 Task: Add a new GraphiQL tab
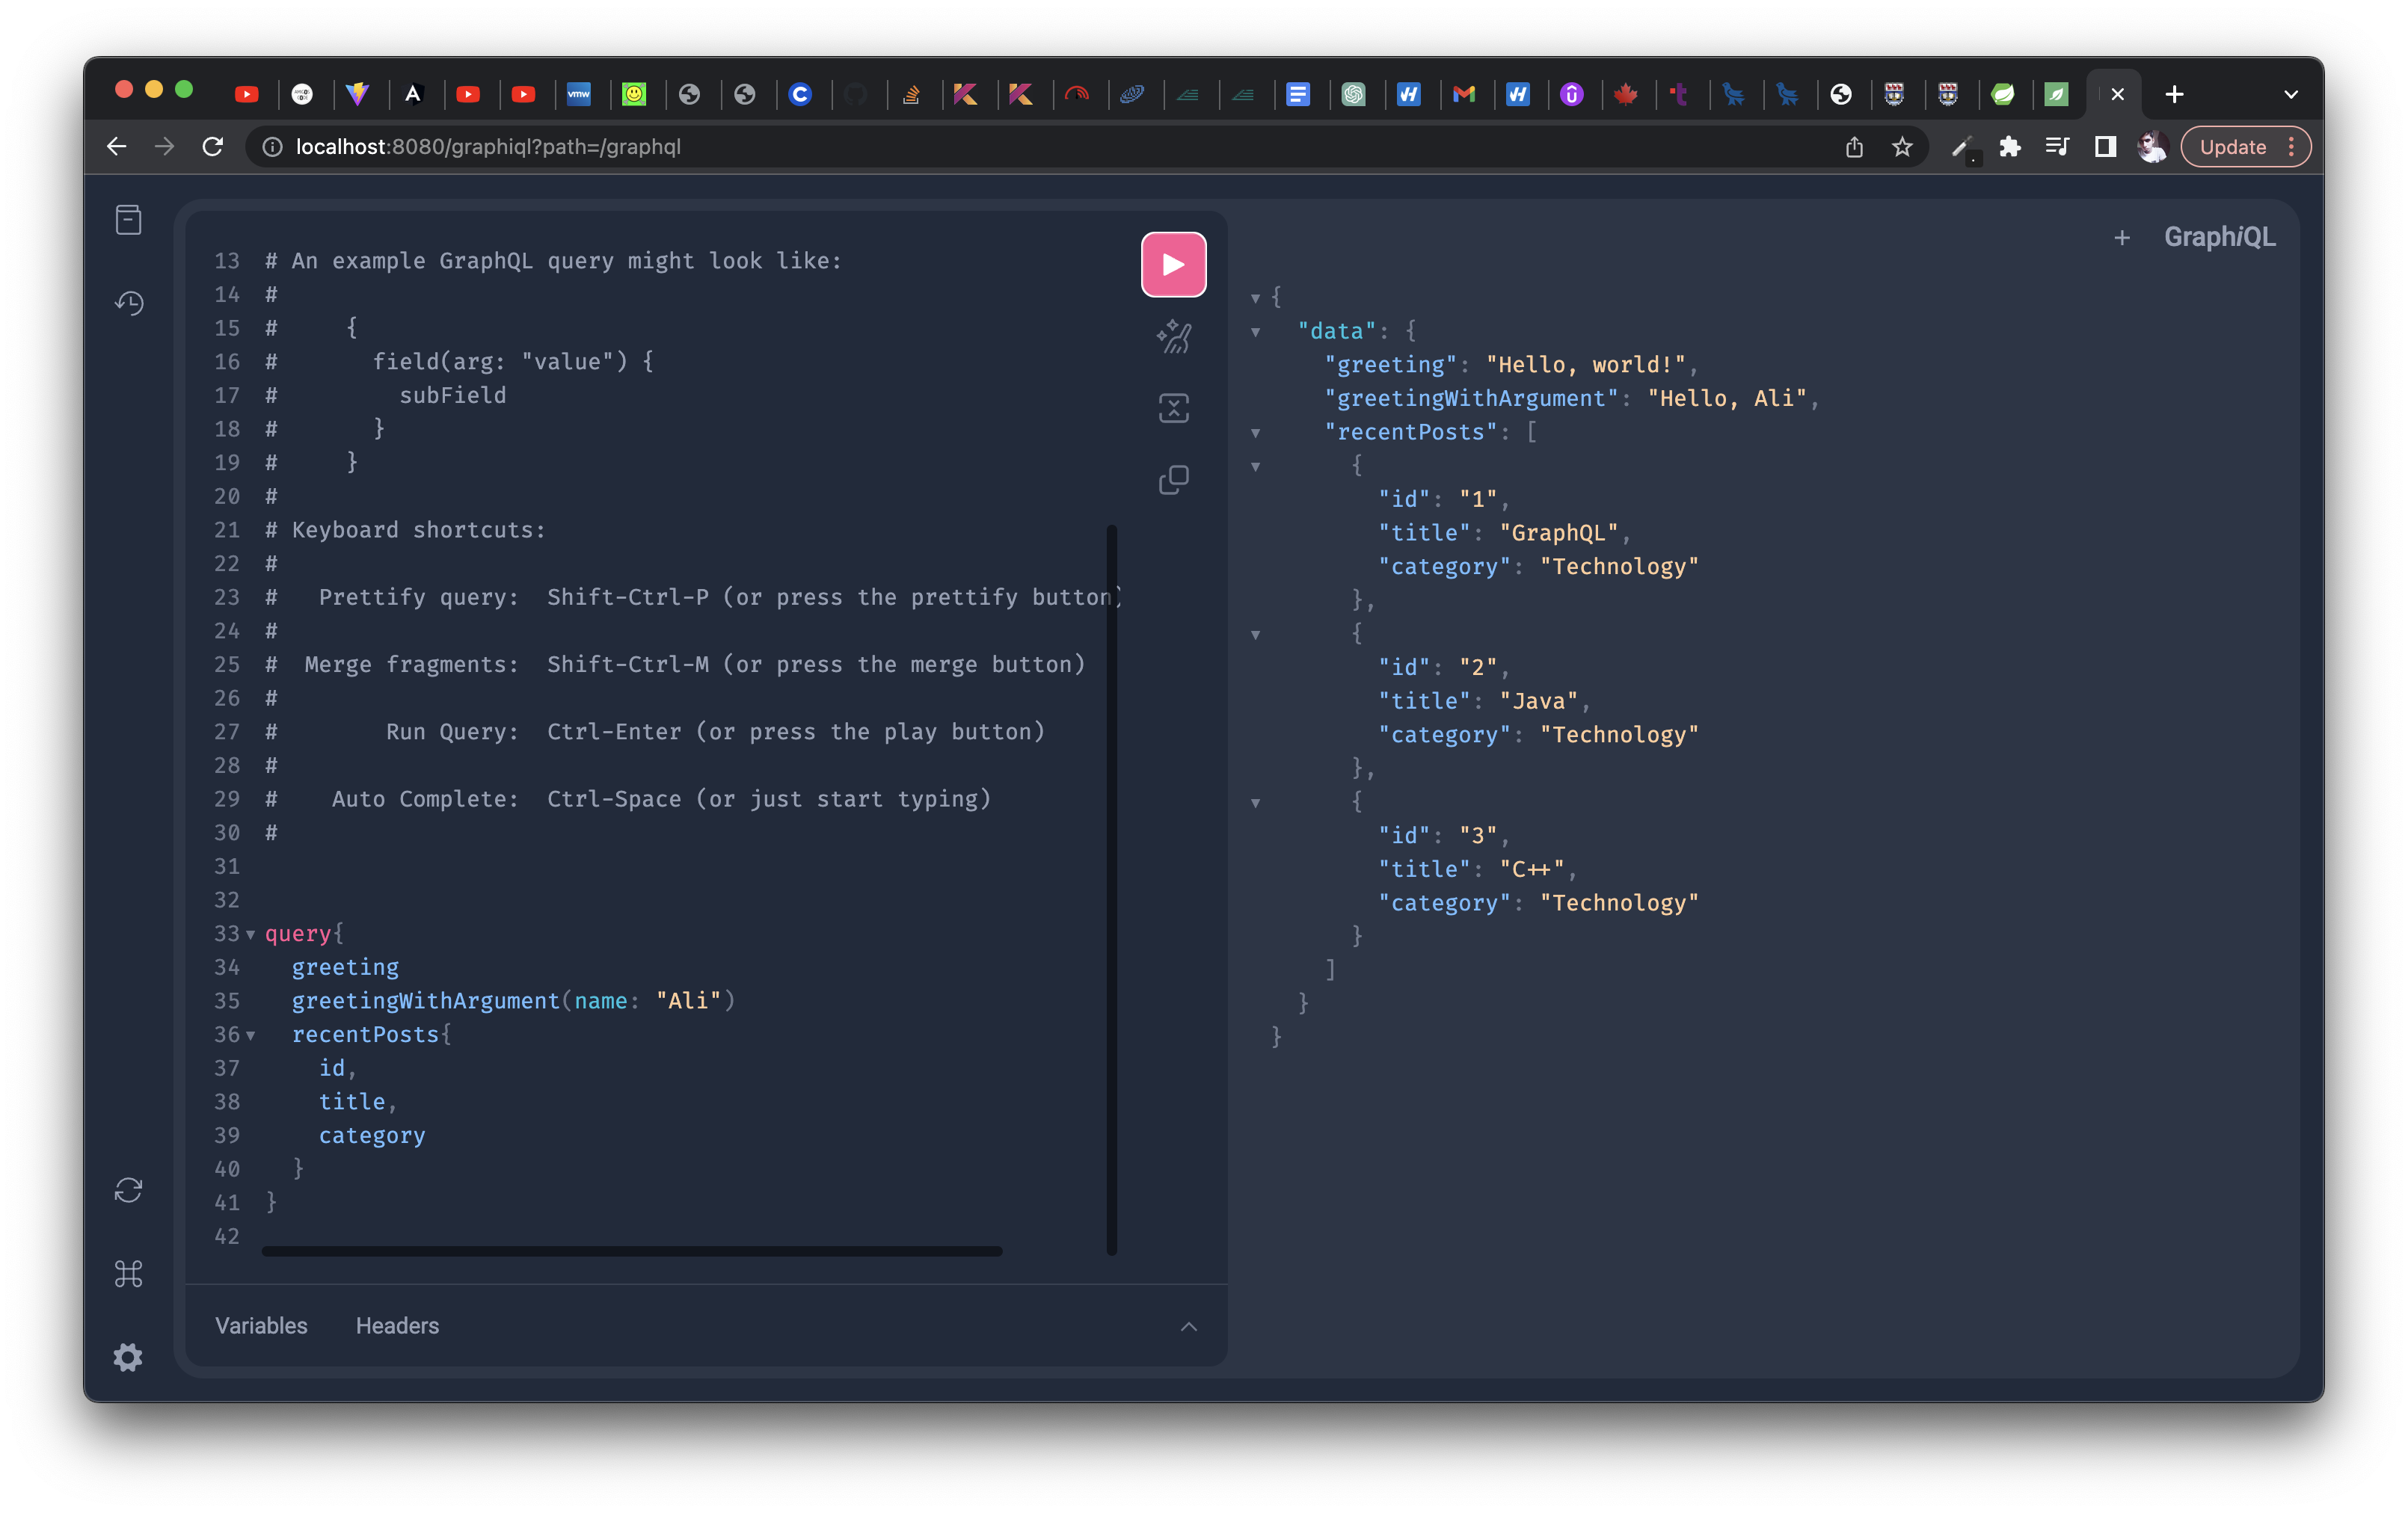click(x=2122, y=238)
